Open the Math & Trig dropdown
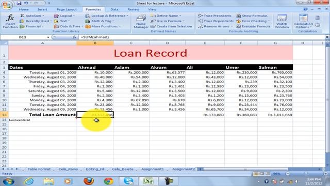 click(x=100, y=21)
